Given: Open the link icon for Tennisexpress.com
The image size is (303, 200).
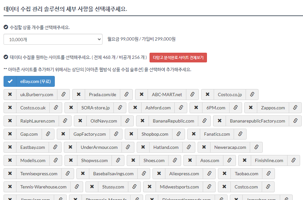Looking at the screenshot, I should tap(68, 174).
